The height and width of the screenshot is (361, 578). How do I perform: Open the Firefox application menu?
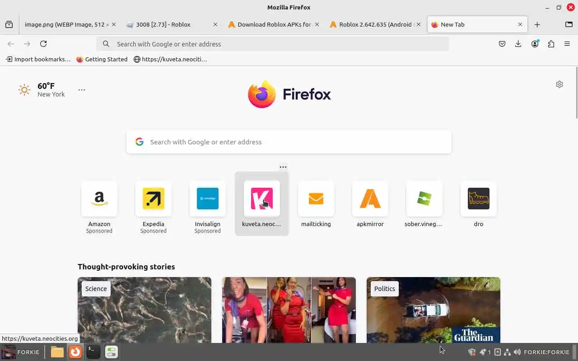(x=567, y=44)
